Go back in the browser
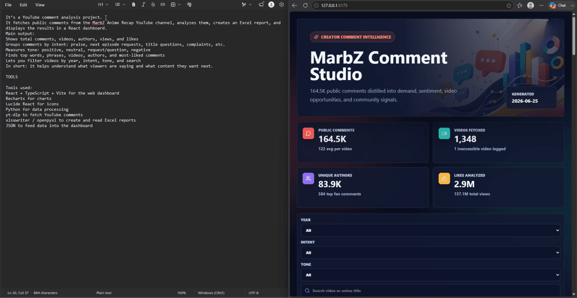 (294, 5)
